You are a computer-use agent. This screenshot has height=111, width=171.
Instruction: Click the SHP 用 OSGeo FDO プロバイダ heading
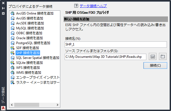click(x=87, y=13)
